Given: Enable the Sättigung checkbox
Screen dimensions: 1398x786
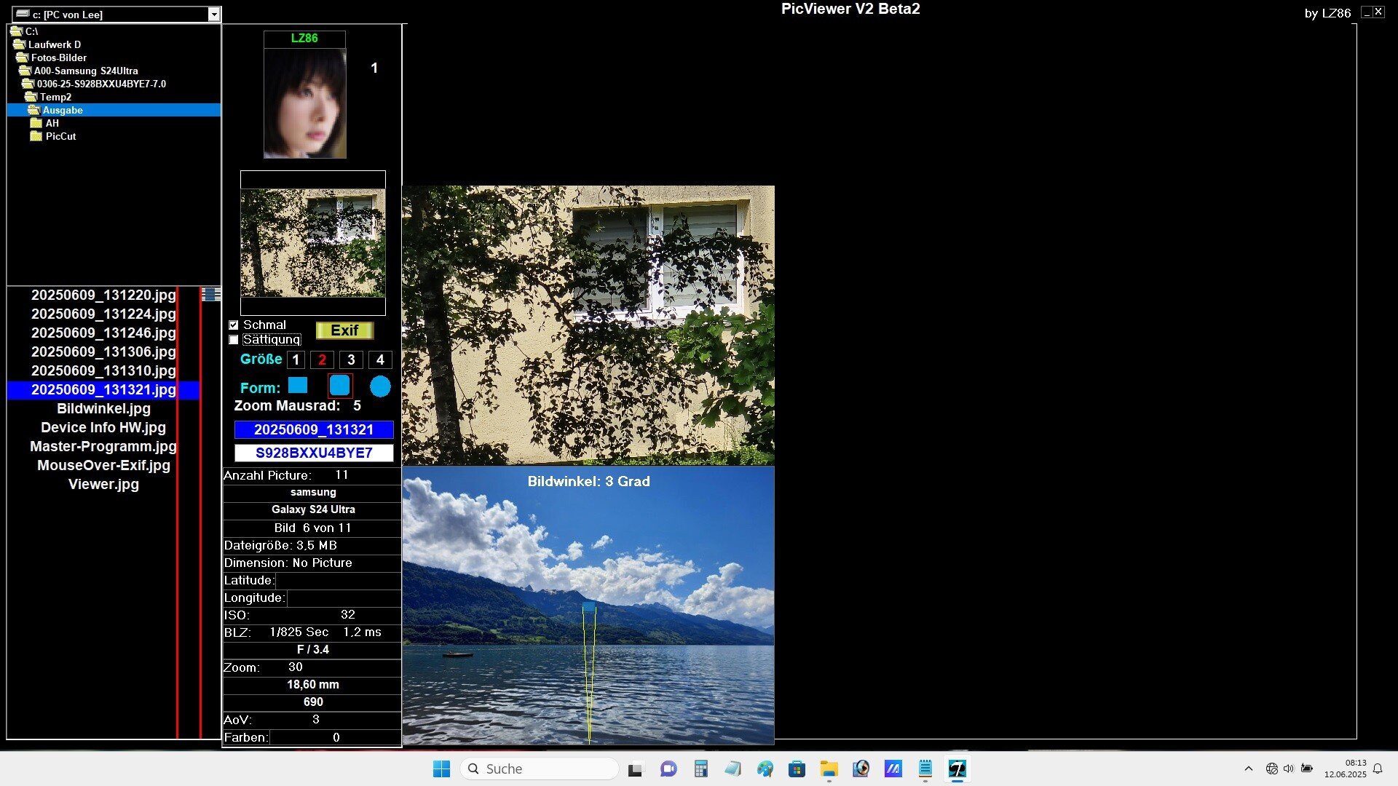Looking at the screenshot, I should 234,340.
